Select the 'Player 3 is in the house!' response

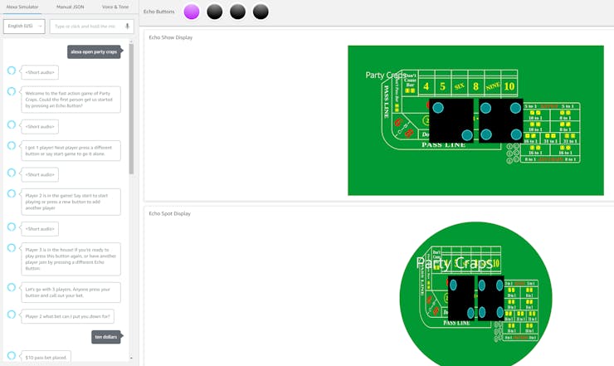[x=71, y=259]
